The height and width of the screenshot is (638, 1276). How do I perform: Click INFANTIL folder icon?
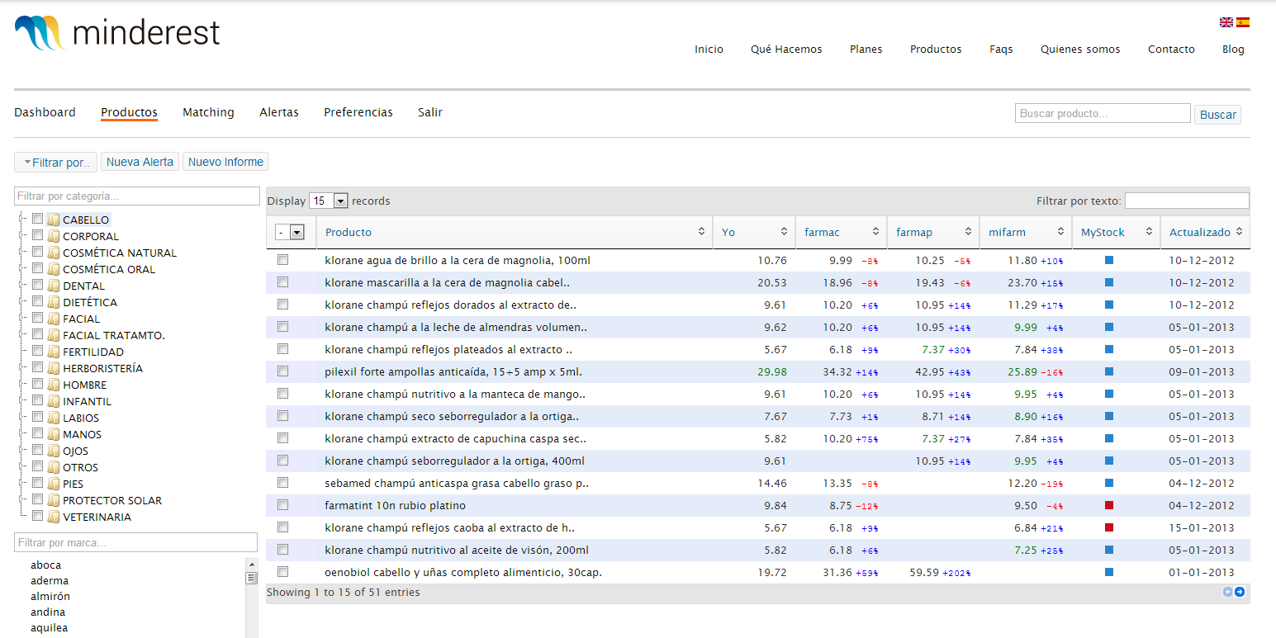point(54,401)
